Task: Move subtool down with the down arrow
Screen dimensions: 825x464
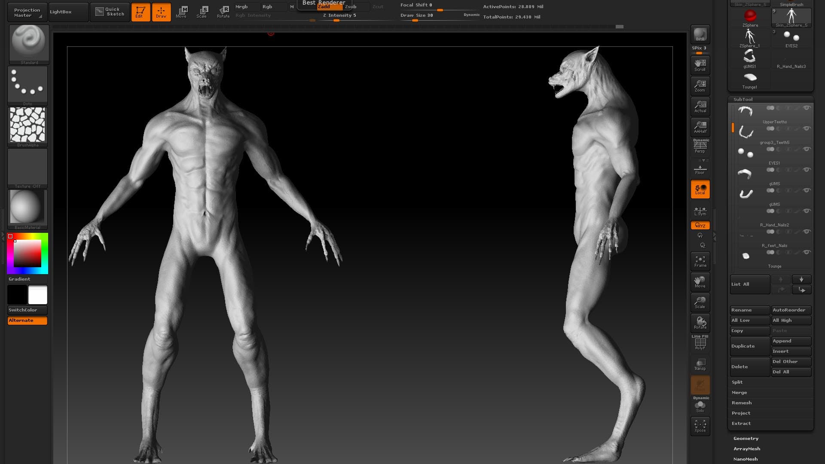Action: [801, 279]
